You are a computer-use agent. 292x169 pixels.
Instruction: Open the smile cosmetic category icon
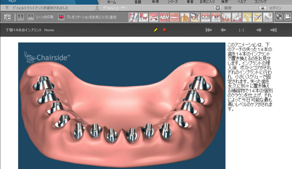pyautogui.click(x=175, y=17)
